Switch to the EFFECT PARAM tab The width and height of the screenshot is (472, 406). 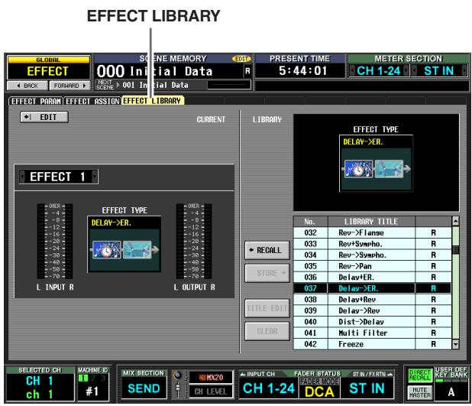pos(36,101)
